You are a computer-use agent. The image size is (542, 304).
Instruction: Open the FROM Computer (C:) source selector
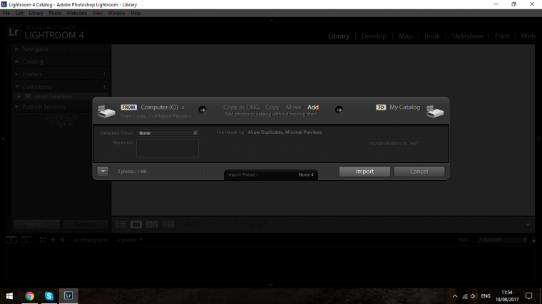click(x=162, y=108)
